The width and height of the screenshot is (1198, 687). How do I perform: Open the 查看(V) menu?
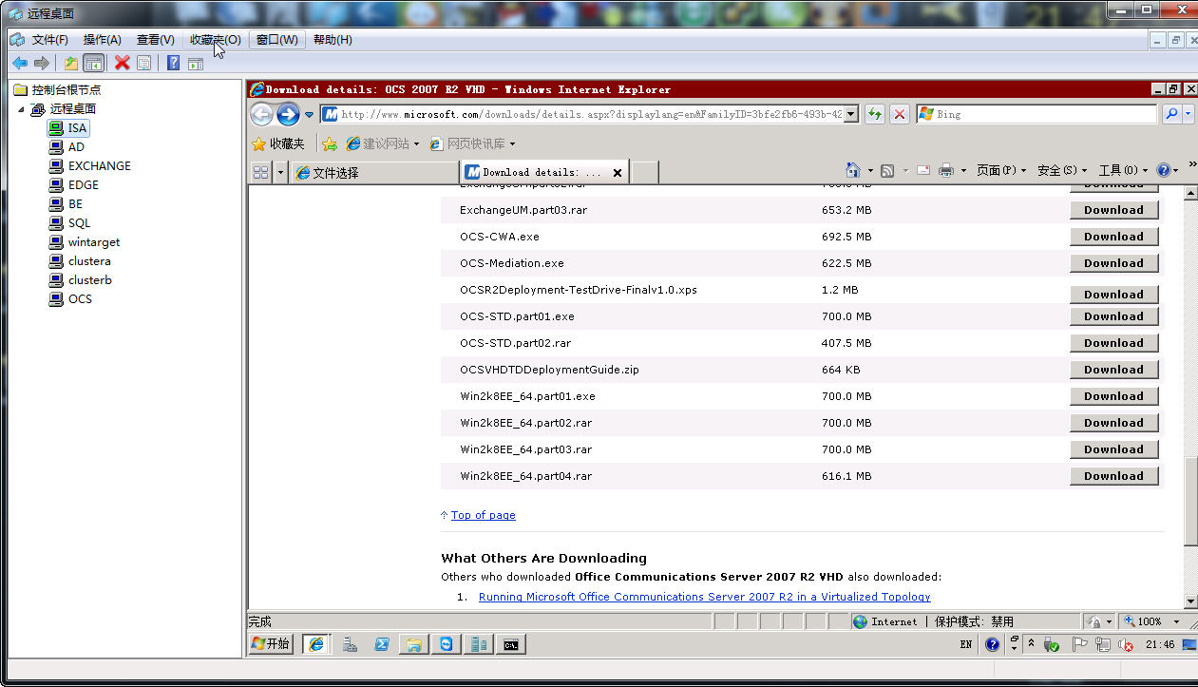coord(155,40)
